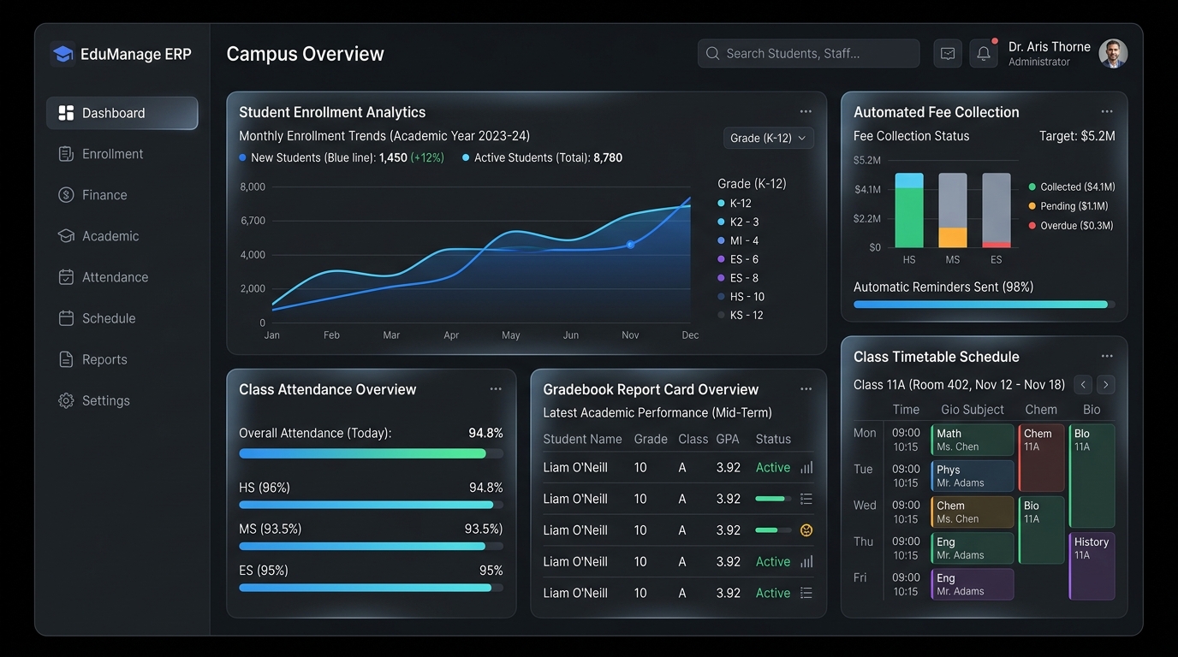Open Gradebook Report Card Overview three-dot options
Viewport: 1178px width, 657px height.
pos(806,388)
